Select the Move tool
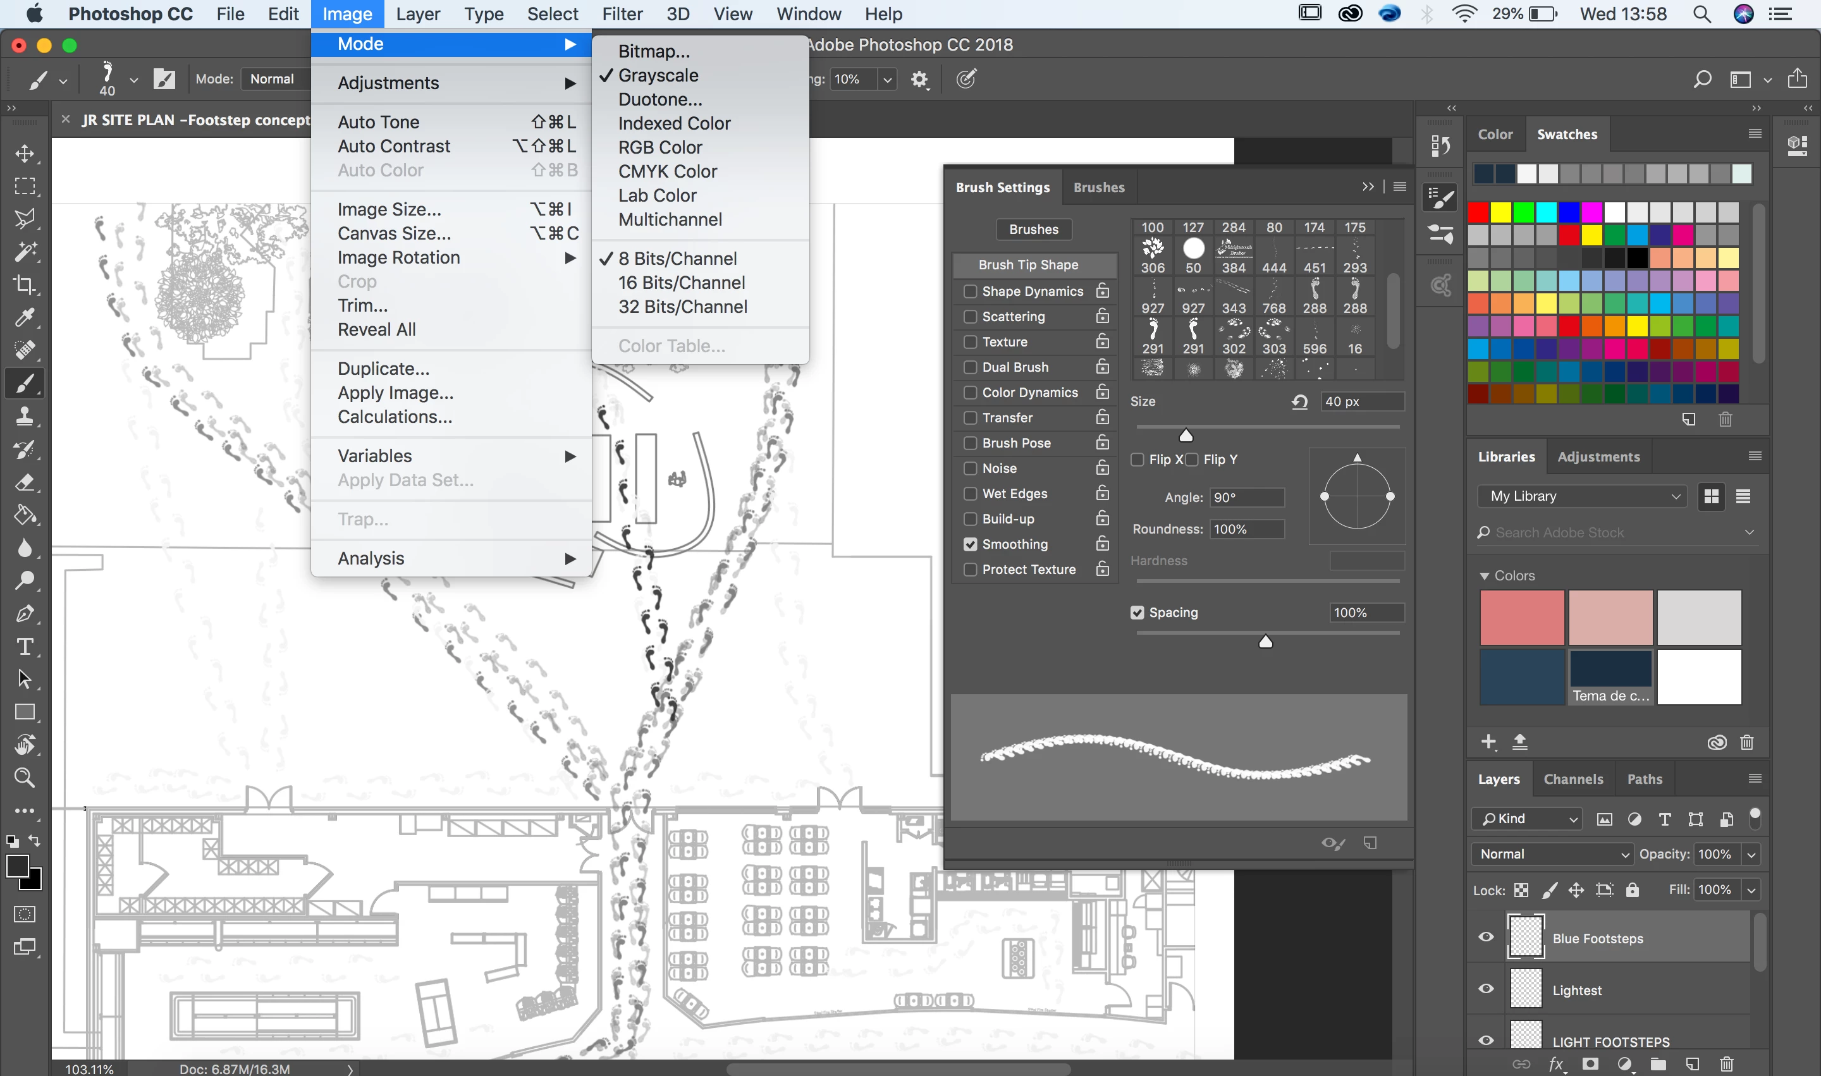This screenshot has height=1076, width=1821. (x=25, y=154)
